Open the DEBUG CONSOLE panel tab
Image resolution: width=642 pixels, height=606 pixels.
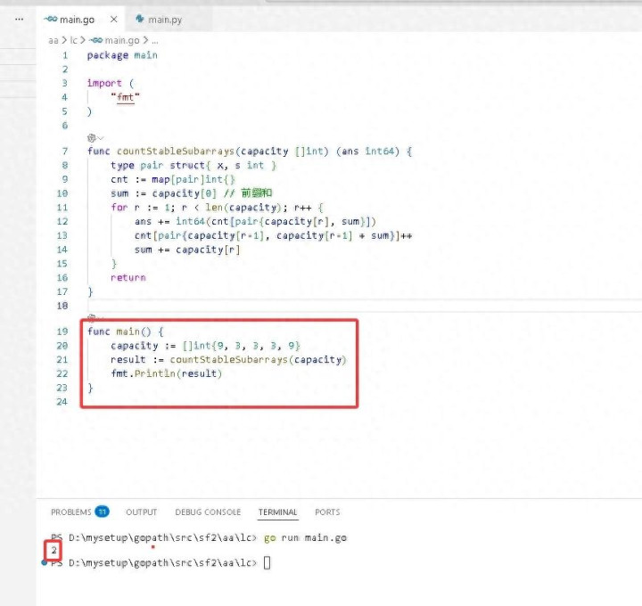pos(208,512)
